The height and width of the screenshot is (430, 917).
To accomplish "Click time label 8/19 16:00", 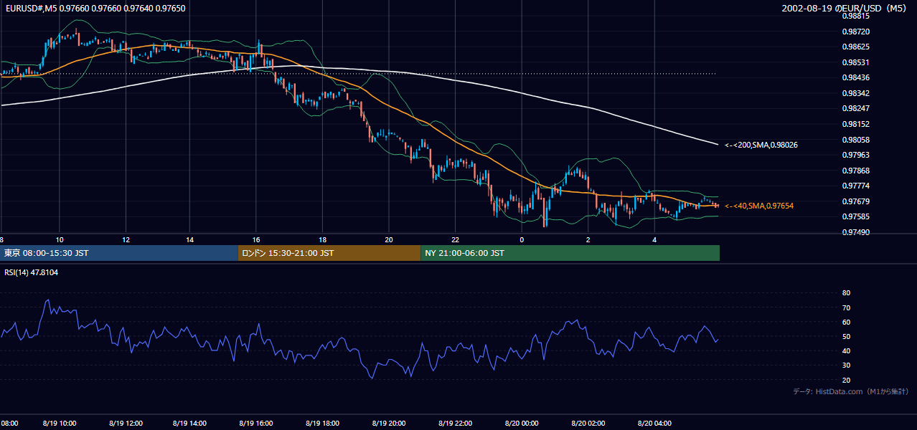I will (255, 424).
